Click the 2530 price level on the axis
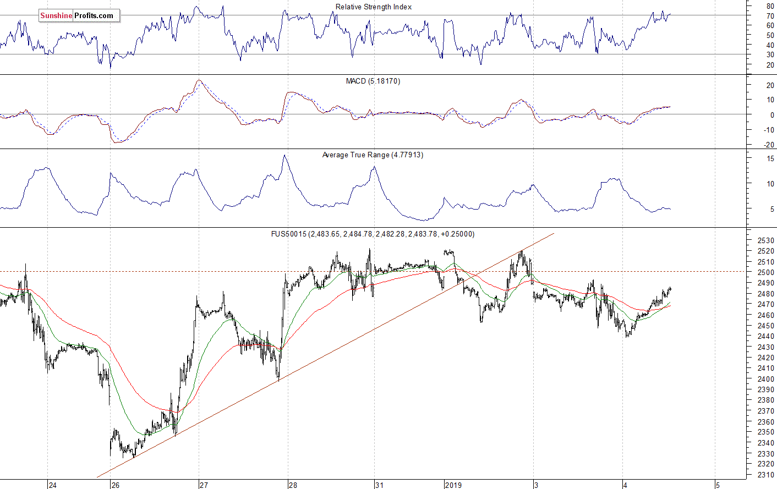The width and height of the screenshot is (777, 489). tap(766, 240)
